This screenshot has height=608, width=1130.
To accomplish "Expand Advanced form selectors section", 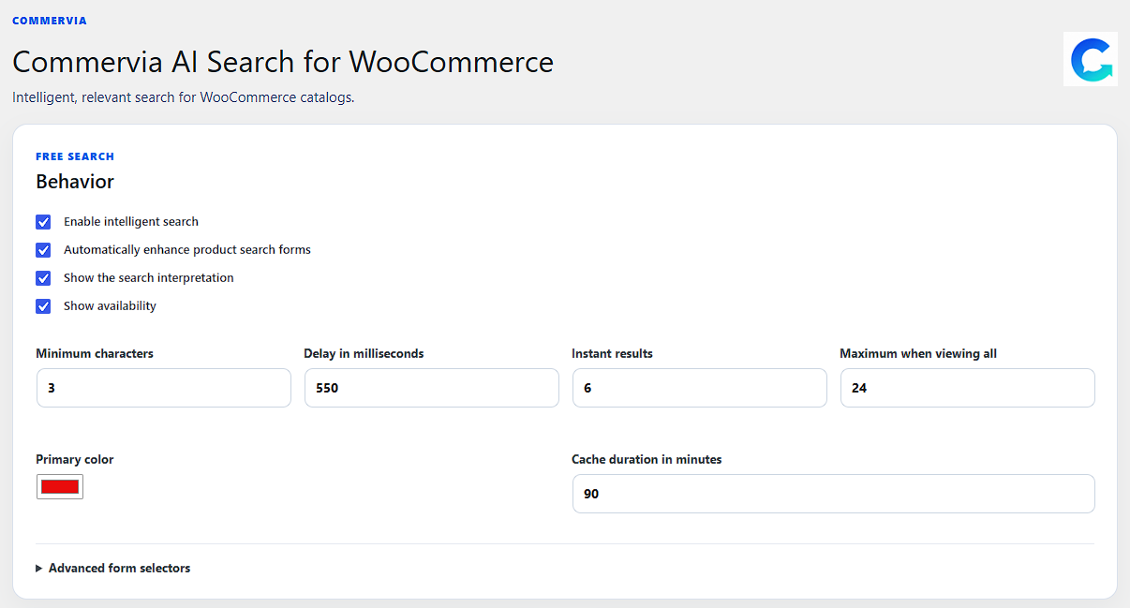I will pos(113,568).
